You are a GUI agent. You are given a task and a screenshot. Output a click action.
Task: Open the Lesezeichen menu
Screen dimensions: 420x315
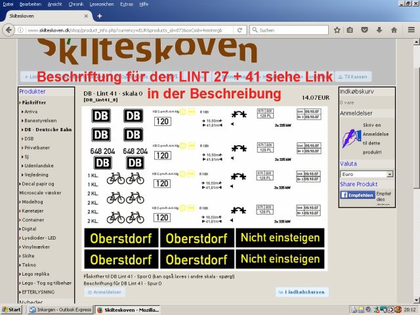(102, 5)
